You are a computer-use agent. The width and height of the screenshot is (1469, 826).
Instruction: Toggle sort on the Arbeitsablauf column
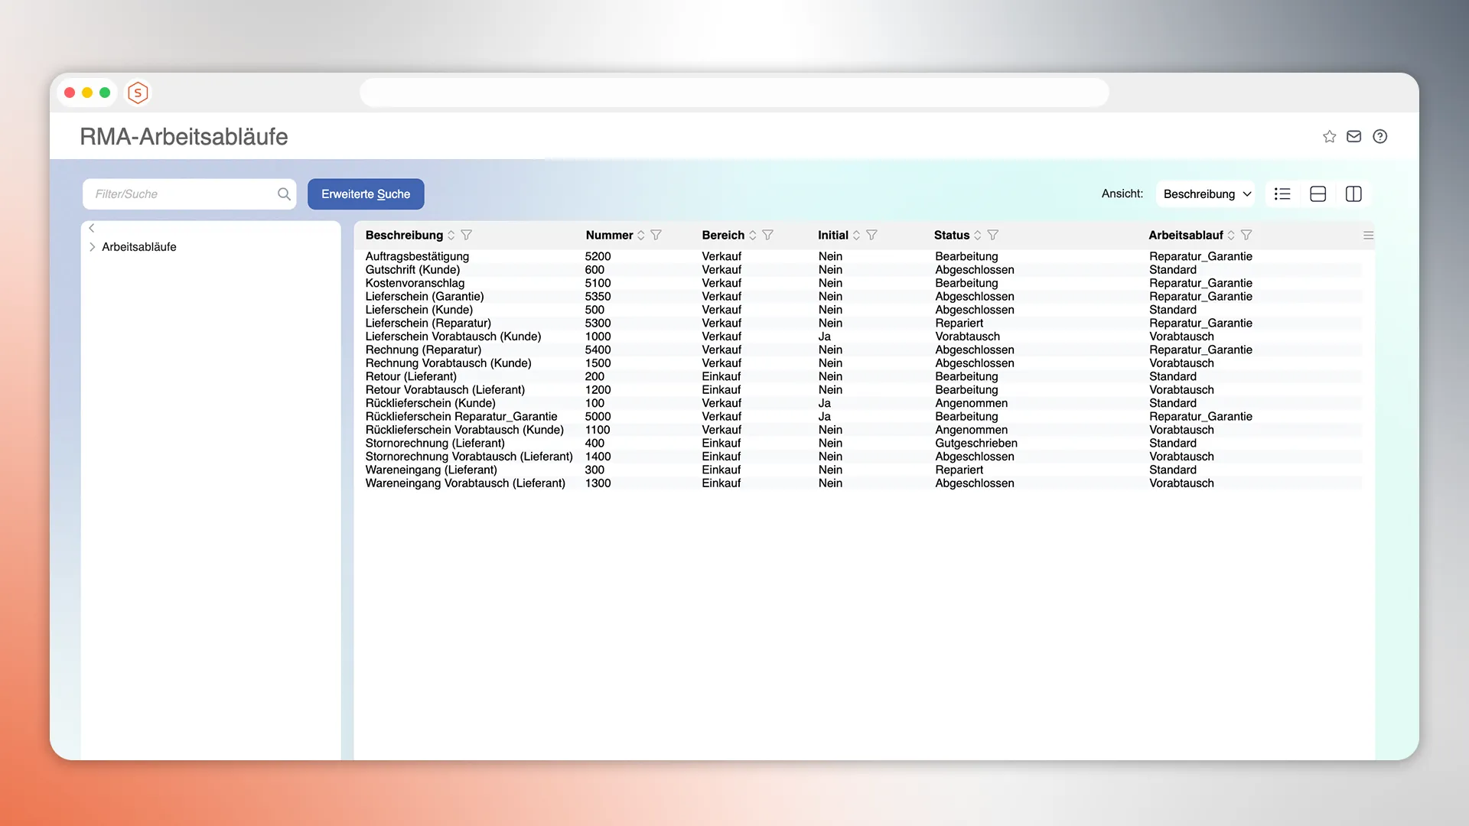[x=1231, y=236]
